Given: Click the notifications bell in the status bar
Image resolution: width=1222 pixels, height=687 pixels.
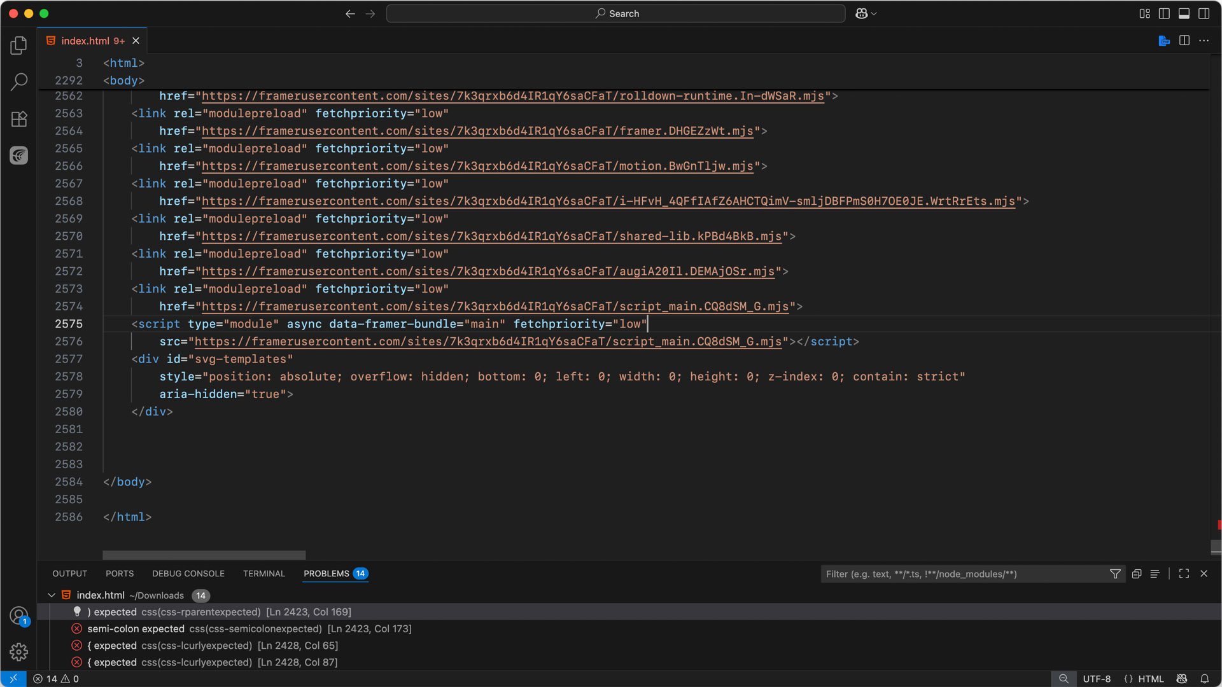Looking at the screenshot, I should pyautogui.click(x=1204, y=679).
